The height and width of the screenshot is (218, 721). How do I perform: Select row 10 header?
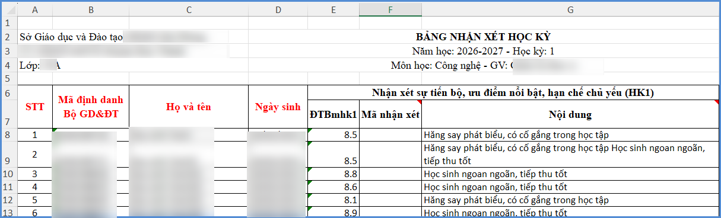9,174
